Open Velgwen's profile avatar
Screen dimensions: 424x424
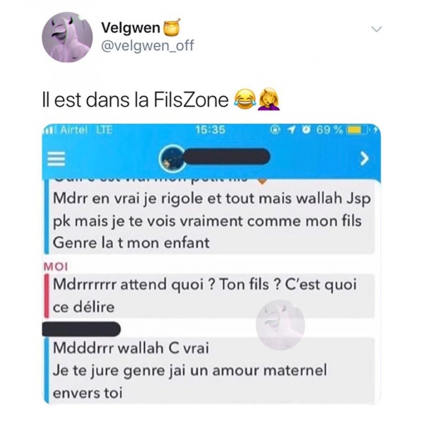67,37
